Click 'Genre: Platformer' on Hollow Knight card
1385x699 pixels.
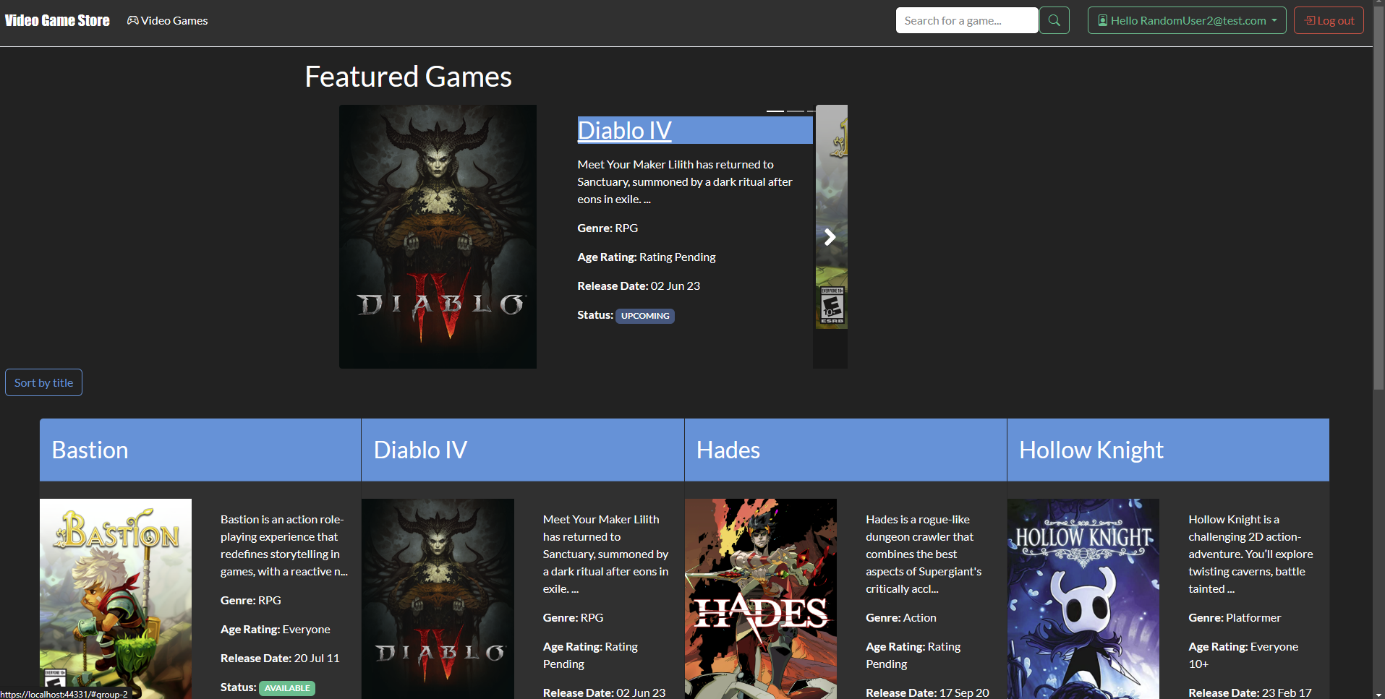[x=1235, y=617]
